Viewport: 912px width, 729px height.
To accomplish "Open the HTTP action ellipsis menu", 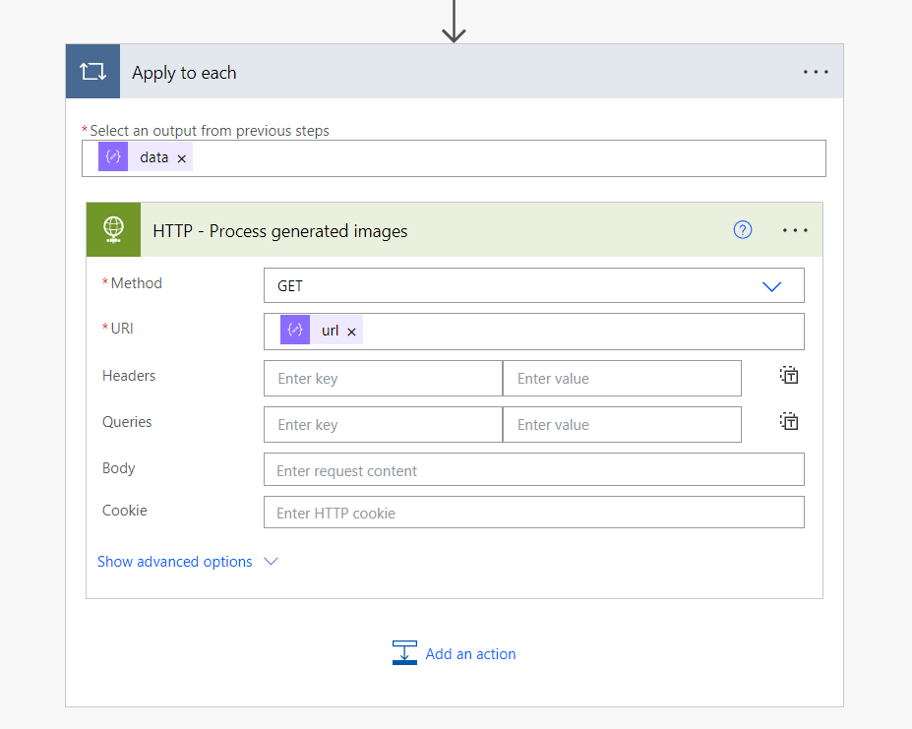I will pyautogui.click(x=795, y=230).
